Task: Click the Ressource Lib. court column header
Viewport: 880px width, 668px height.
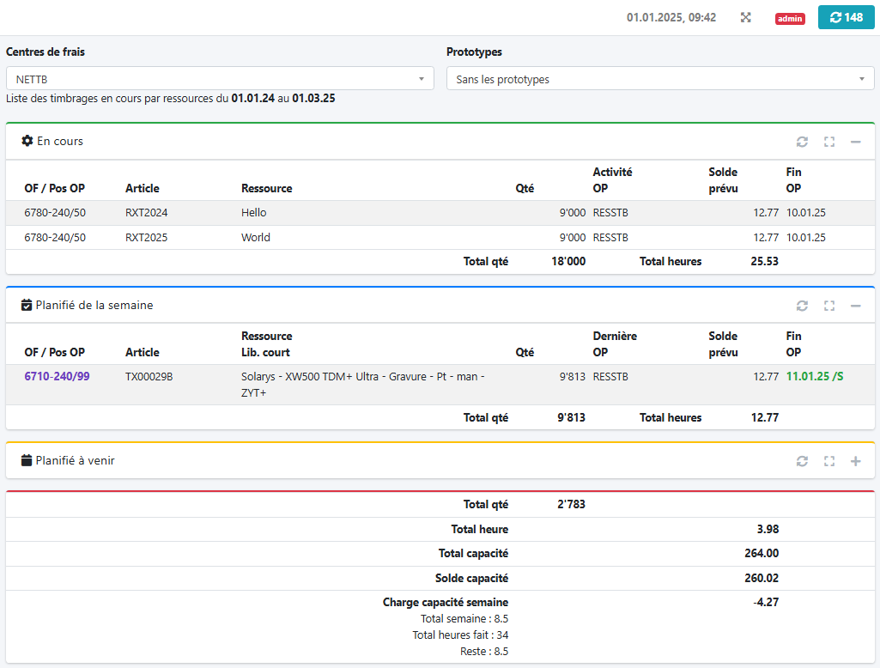Action: (267, 344)
